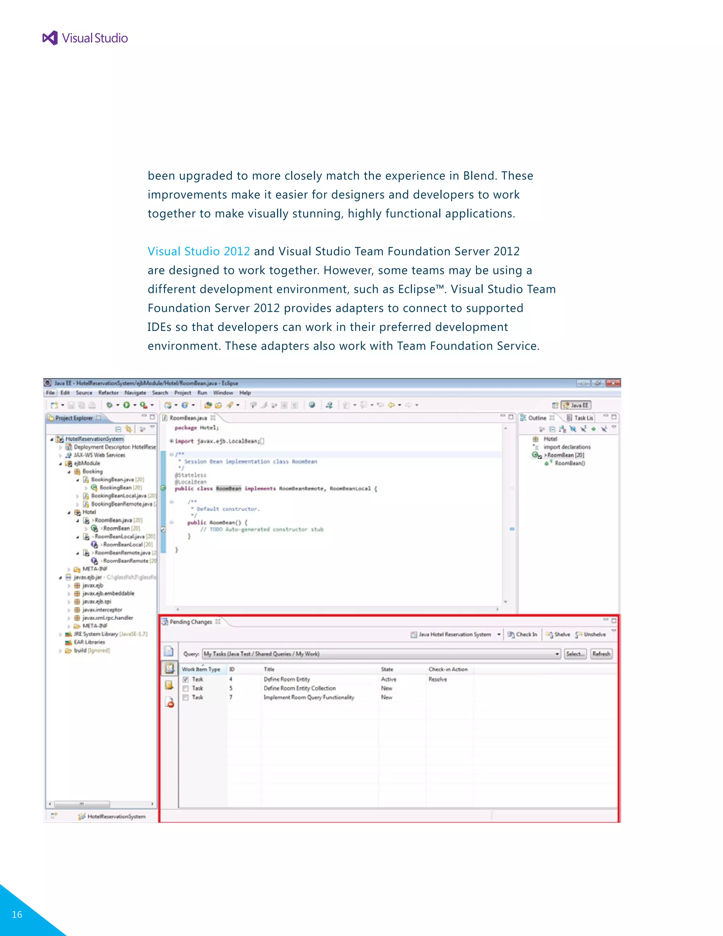Check Task 7 Implement Room Query checkbox
This screenshot has height=936, width=723.
tap(185, 698)
